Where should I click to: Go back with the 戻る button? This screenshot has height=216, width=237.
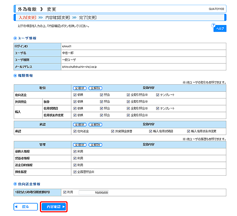26,207
